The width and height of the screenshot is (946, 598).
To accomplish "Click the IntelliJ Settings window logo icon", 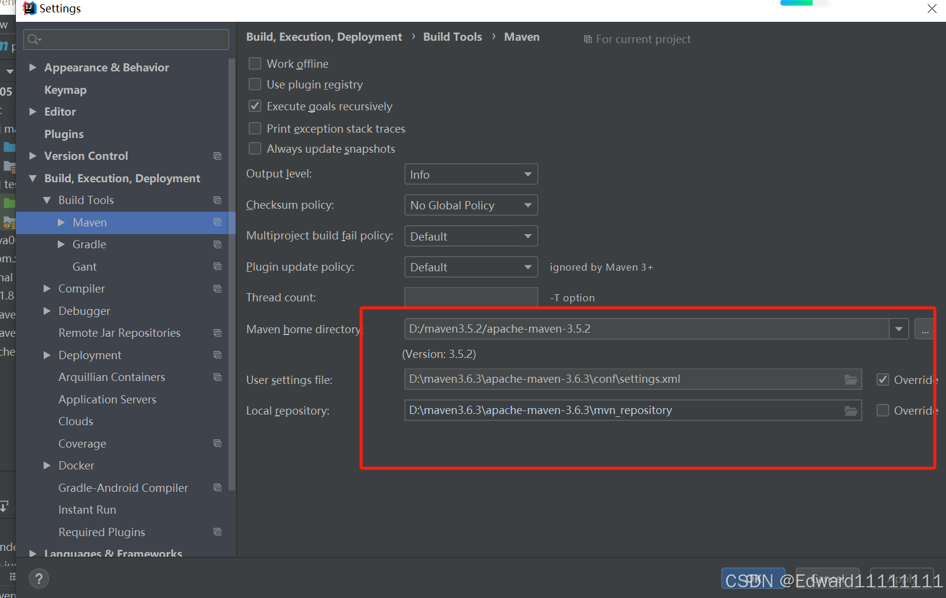I will coord(29,8).
